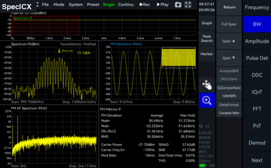Click the Start: 9.431ms label

pyautogui.click(x=121, y=102)
